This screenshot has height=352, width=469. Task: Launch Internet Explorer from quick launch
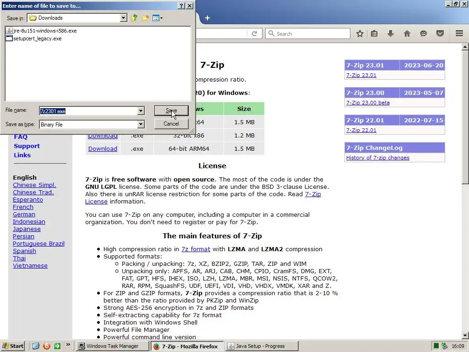(36, 346)
